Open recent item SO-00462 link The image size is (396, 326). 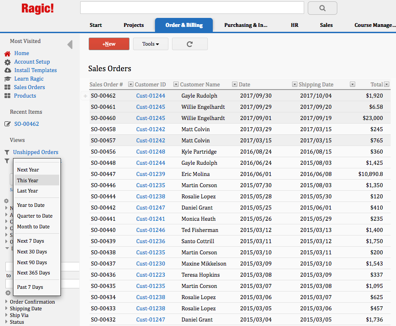[x=26, y=124]
